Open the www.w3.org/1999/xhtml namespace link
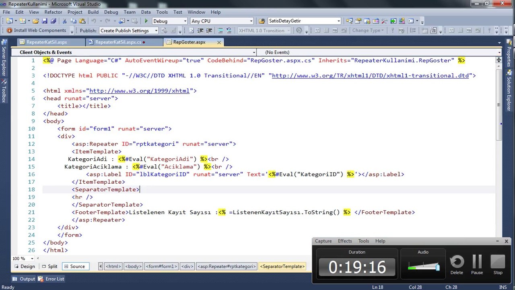This screenshot has height=290, width=515. (139, 91)
